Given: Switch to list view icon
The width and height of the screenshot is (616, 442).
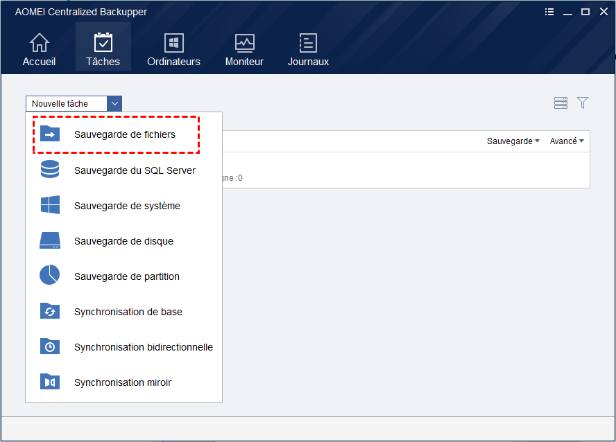Looking at the screenshot, I should pyautogui.click(x=561, y=103).
